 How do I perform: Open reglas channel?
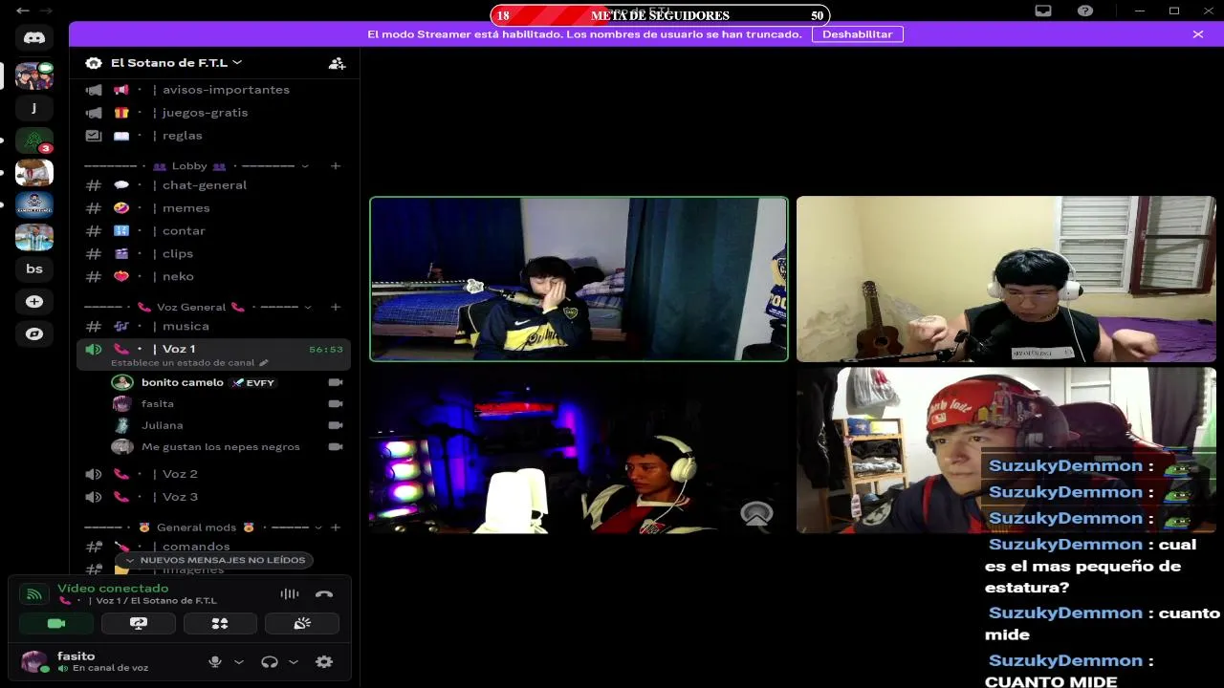(213, 136)
